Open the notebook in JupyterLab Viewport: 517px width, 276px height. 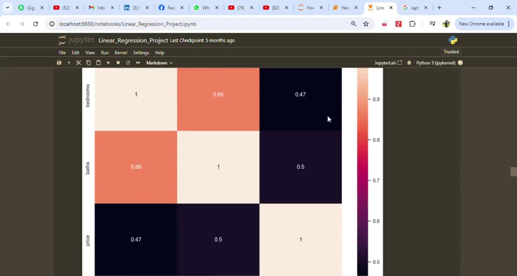click(x=388, y=63)
